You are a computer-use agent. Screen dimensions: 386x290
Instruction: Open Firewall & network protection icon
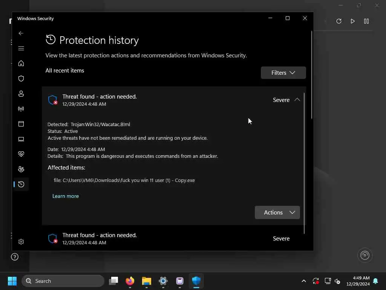point(21,109)
